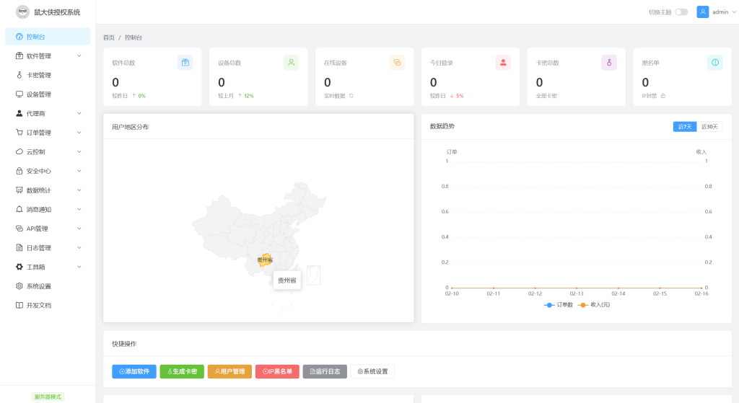Click the 用户管理 button
The width and height of the screenshot is (739, 403).
[x=229, y=371]
